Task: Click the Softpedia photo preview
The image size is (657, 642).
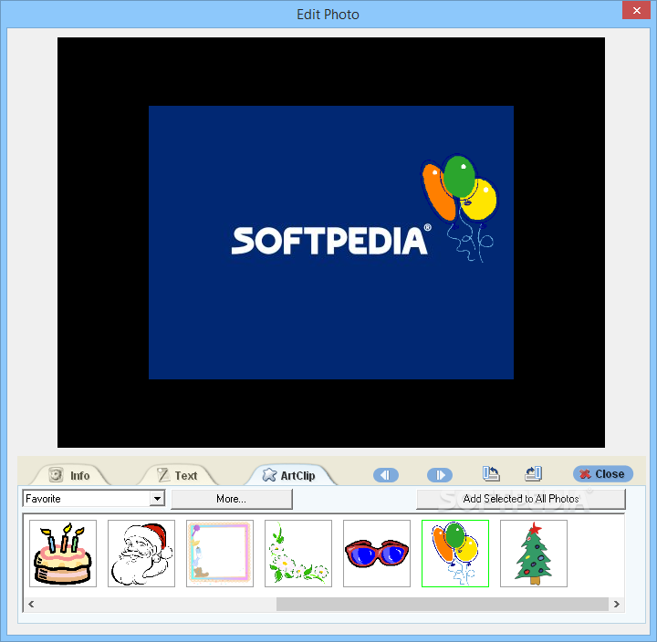Action: click(331, 243)
